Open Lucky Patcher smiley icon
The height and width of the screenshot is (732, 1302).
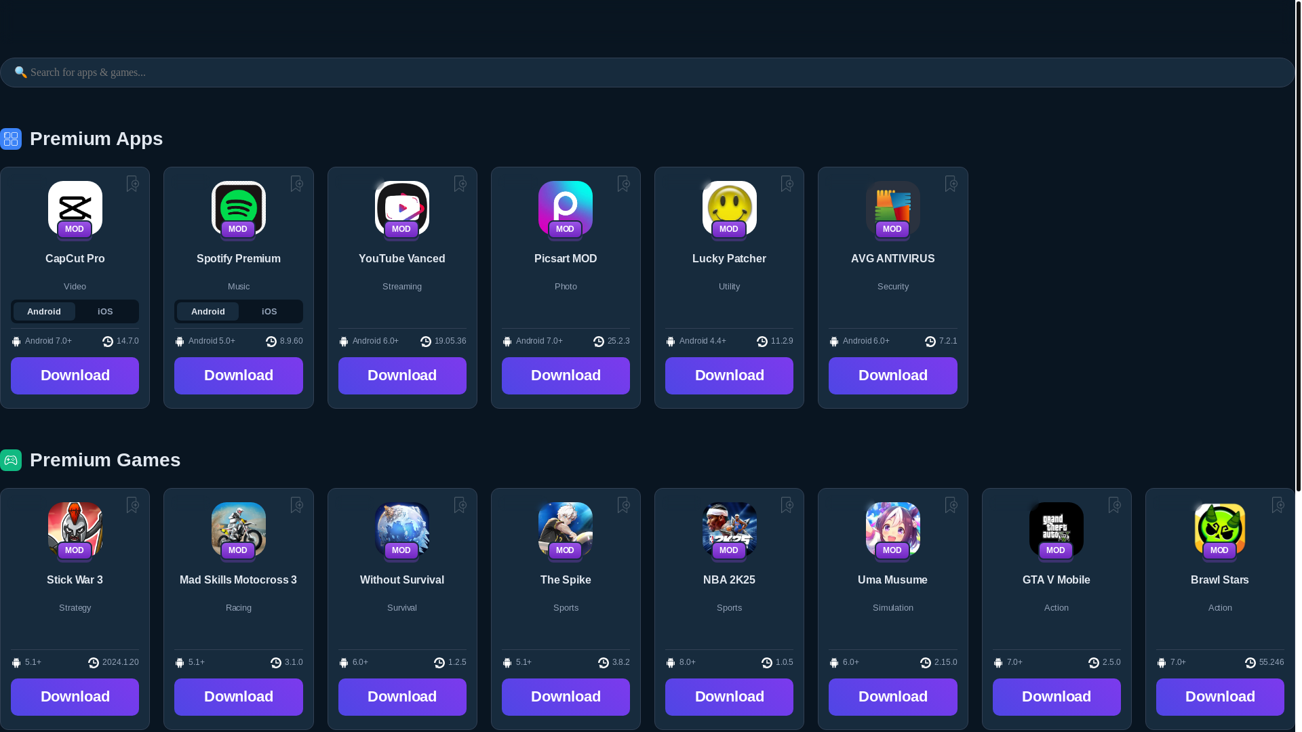coord(730,208)
